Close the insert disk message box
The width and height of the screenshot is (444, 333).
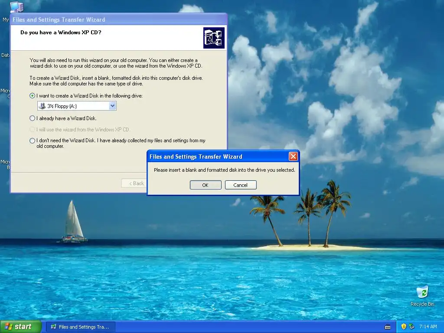coord(293,156)
